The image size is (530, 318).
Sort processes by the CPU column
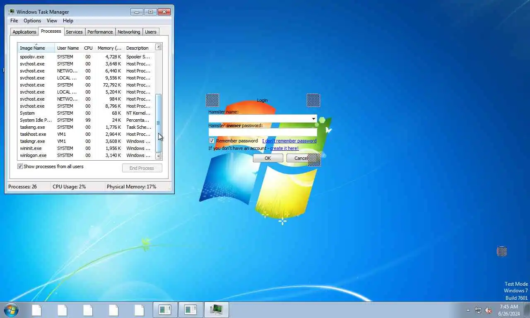click(x=88, y=48)
